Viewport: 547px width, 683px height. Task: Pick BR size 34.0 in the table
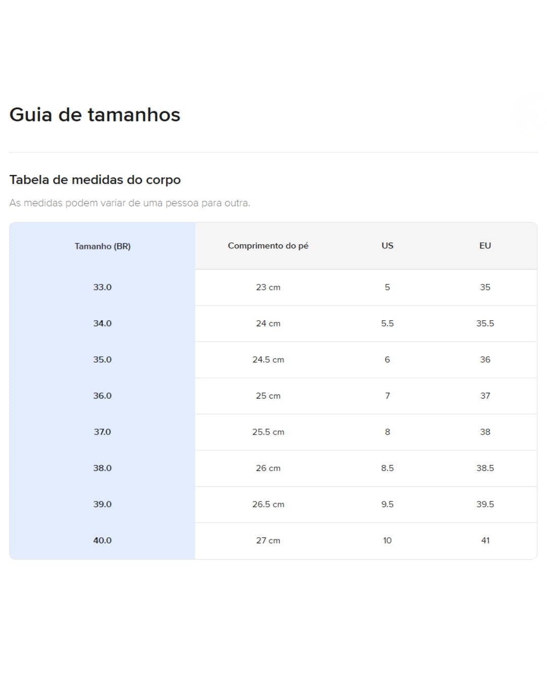[102, 323]
